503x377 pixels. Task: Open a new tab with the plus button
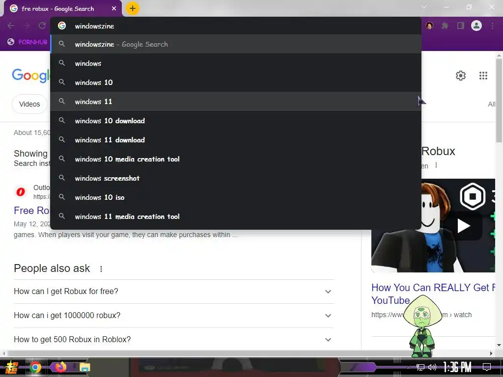133,8
